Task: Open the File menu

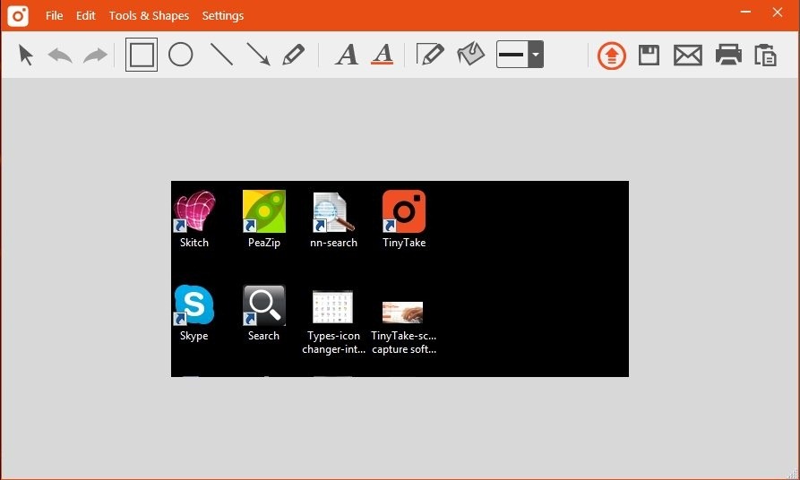Action: click(54, 16)
